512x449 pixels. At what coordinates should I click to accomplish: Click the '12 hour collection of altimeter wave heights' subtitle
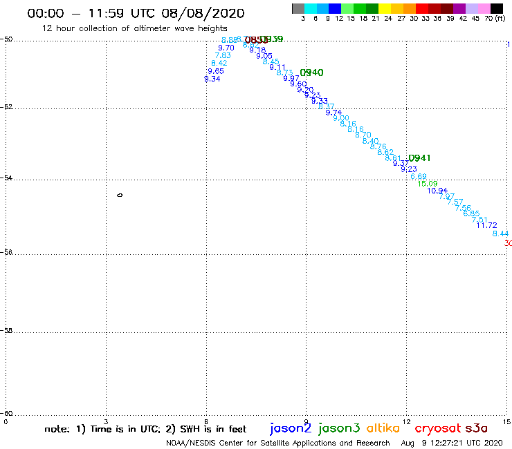134,28
